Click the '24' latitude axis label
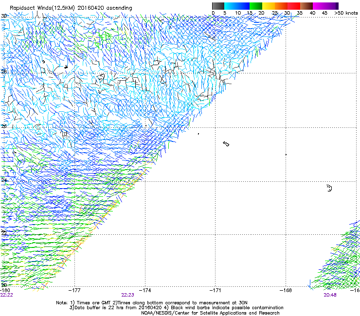The image size is (360, 316). [x=4, y=180]
